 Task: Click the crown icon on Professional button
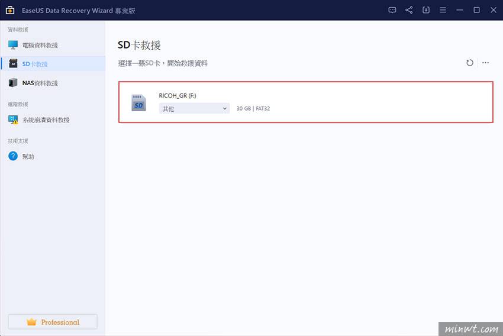(x=31, y=322)
